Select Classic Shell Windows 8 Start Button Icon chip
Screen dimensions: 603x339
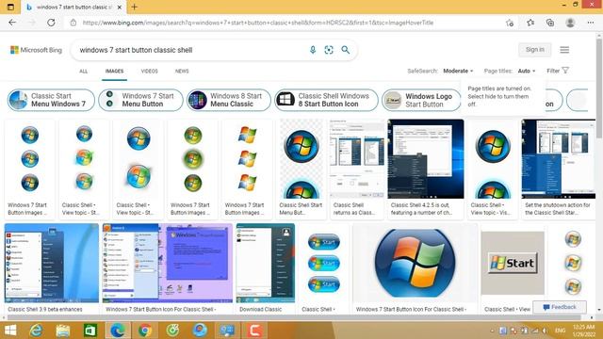click(x=326, y=100)
